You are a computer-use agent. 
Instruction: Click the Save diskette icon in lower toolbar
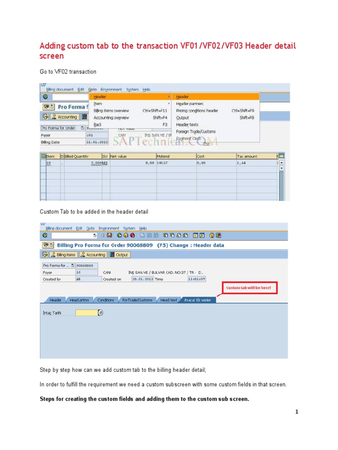coord(110,236)
